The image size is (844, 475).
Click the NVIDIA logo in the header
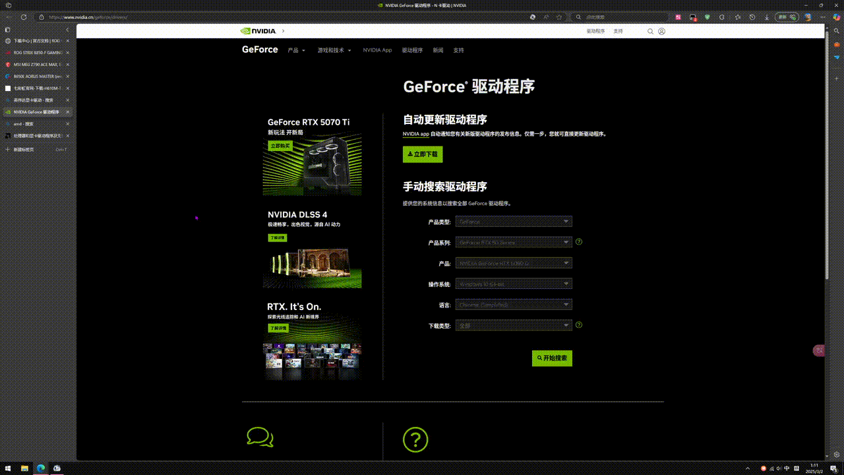click(x=258, y=31)
